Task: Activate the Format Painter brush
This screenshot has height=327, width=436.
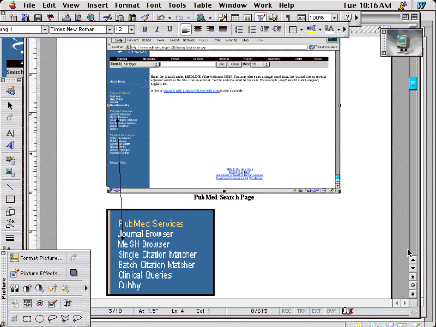Action: 144,18
